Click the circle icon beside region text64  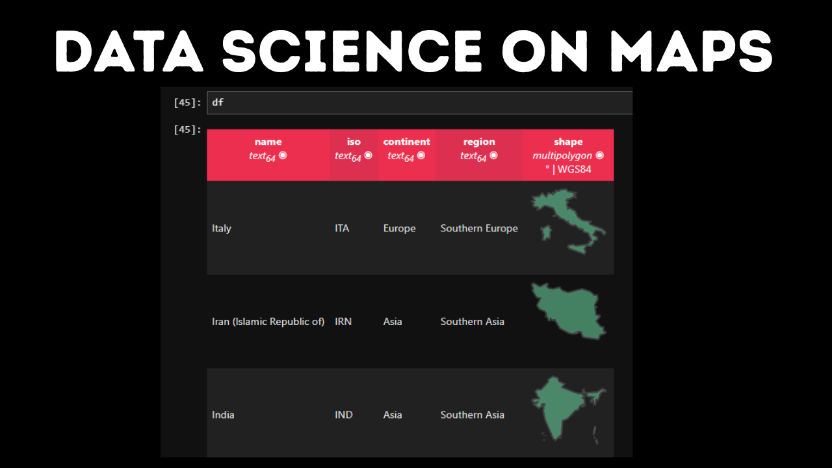point(494,155)
